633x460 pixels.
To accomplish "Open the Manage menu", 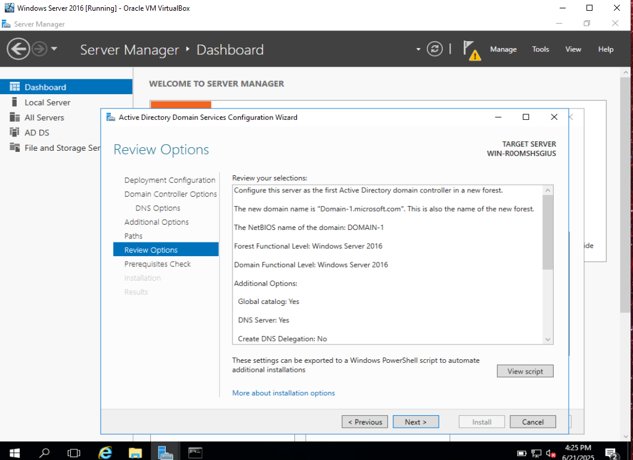I will pyautogui.click(x=503, y=49).
